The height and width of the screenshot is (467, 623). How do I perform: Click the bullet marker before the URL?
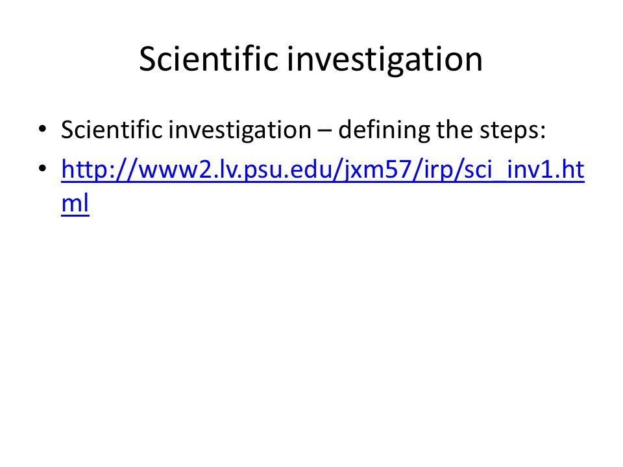[43, 169]
